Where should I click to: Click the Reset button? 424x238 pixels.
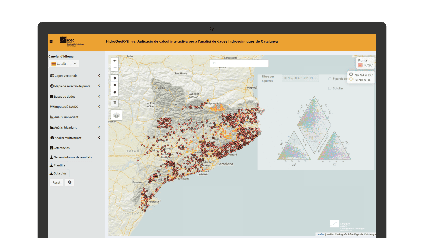[56, 182]
